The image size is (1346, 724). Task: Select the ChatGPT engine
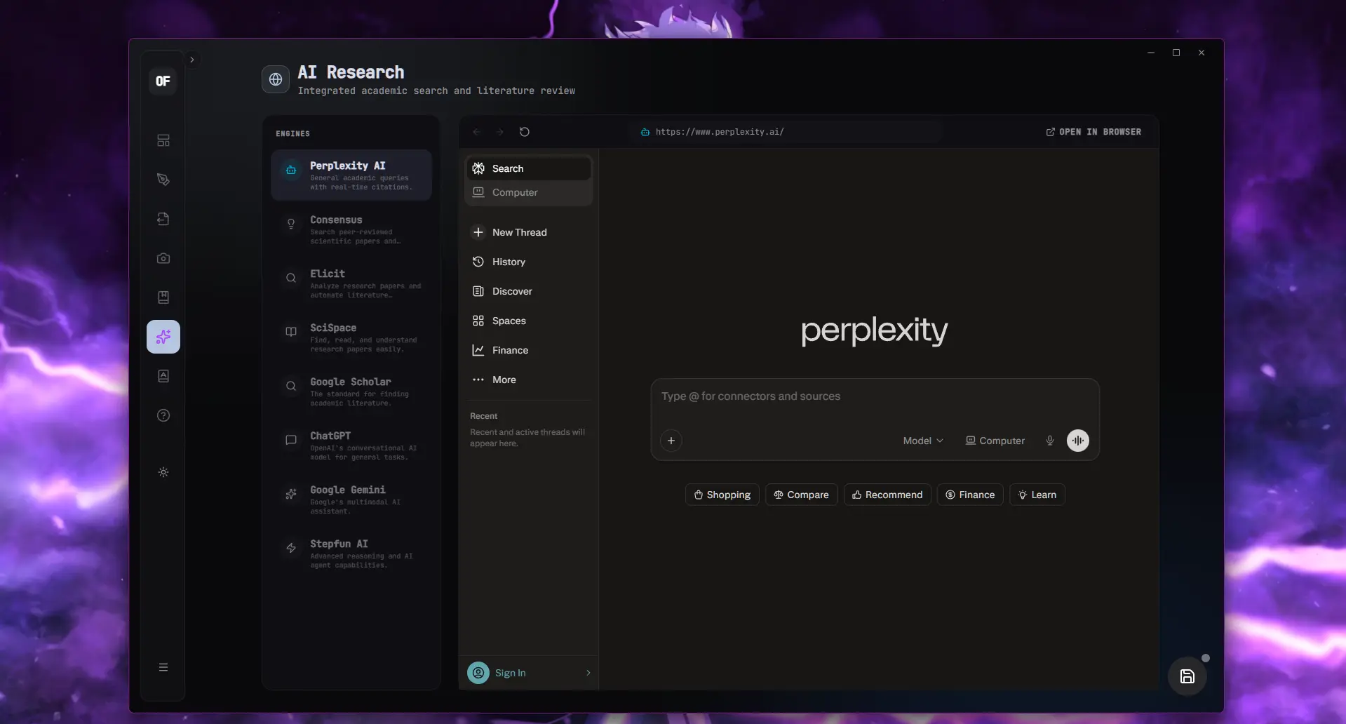click(351, 445)
